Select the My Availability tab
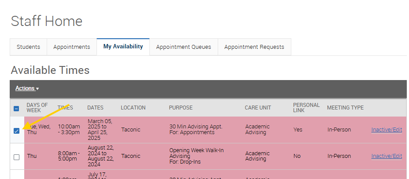 coord(123,47)
